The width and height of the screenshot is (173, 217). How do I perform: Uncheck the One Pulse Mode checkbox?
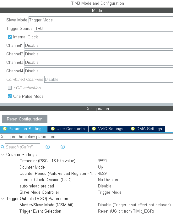pos(10,96)
